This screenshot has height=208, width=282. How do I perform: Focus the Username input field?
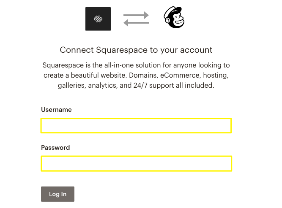pyautogui.click(x=136, y=126)
